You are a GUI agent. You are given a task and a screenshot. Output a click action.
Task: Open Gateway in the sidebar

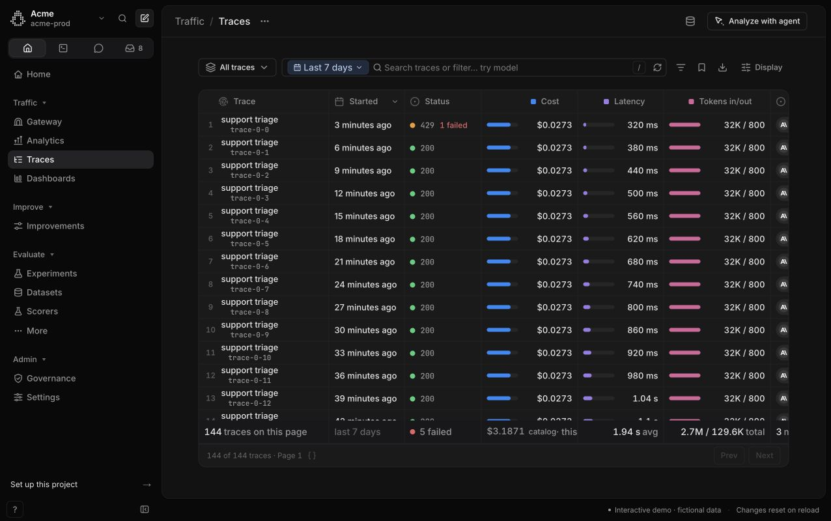point(81,122)
